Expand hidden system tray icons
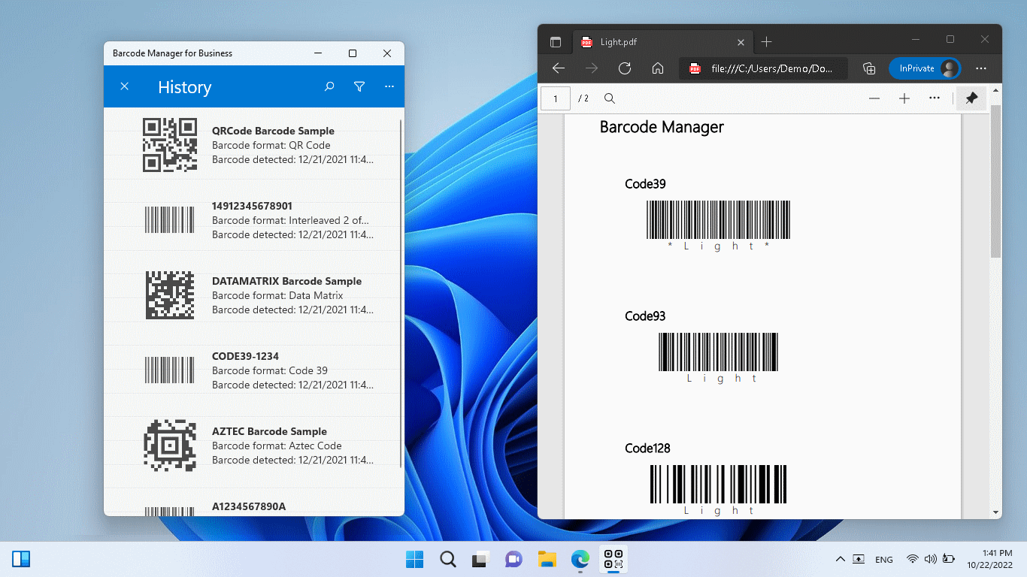This screenshot has height=577, width=1027. click(x=840, y=559)
